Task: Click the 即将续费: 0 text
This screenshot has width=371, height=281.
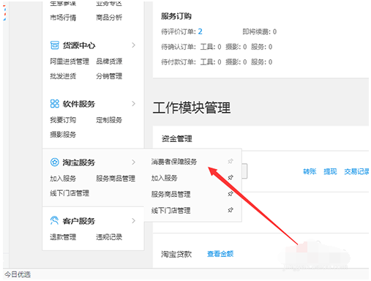Action: coord(259,31)
